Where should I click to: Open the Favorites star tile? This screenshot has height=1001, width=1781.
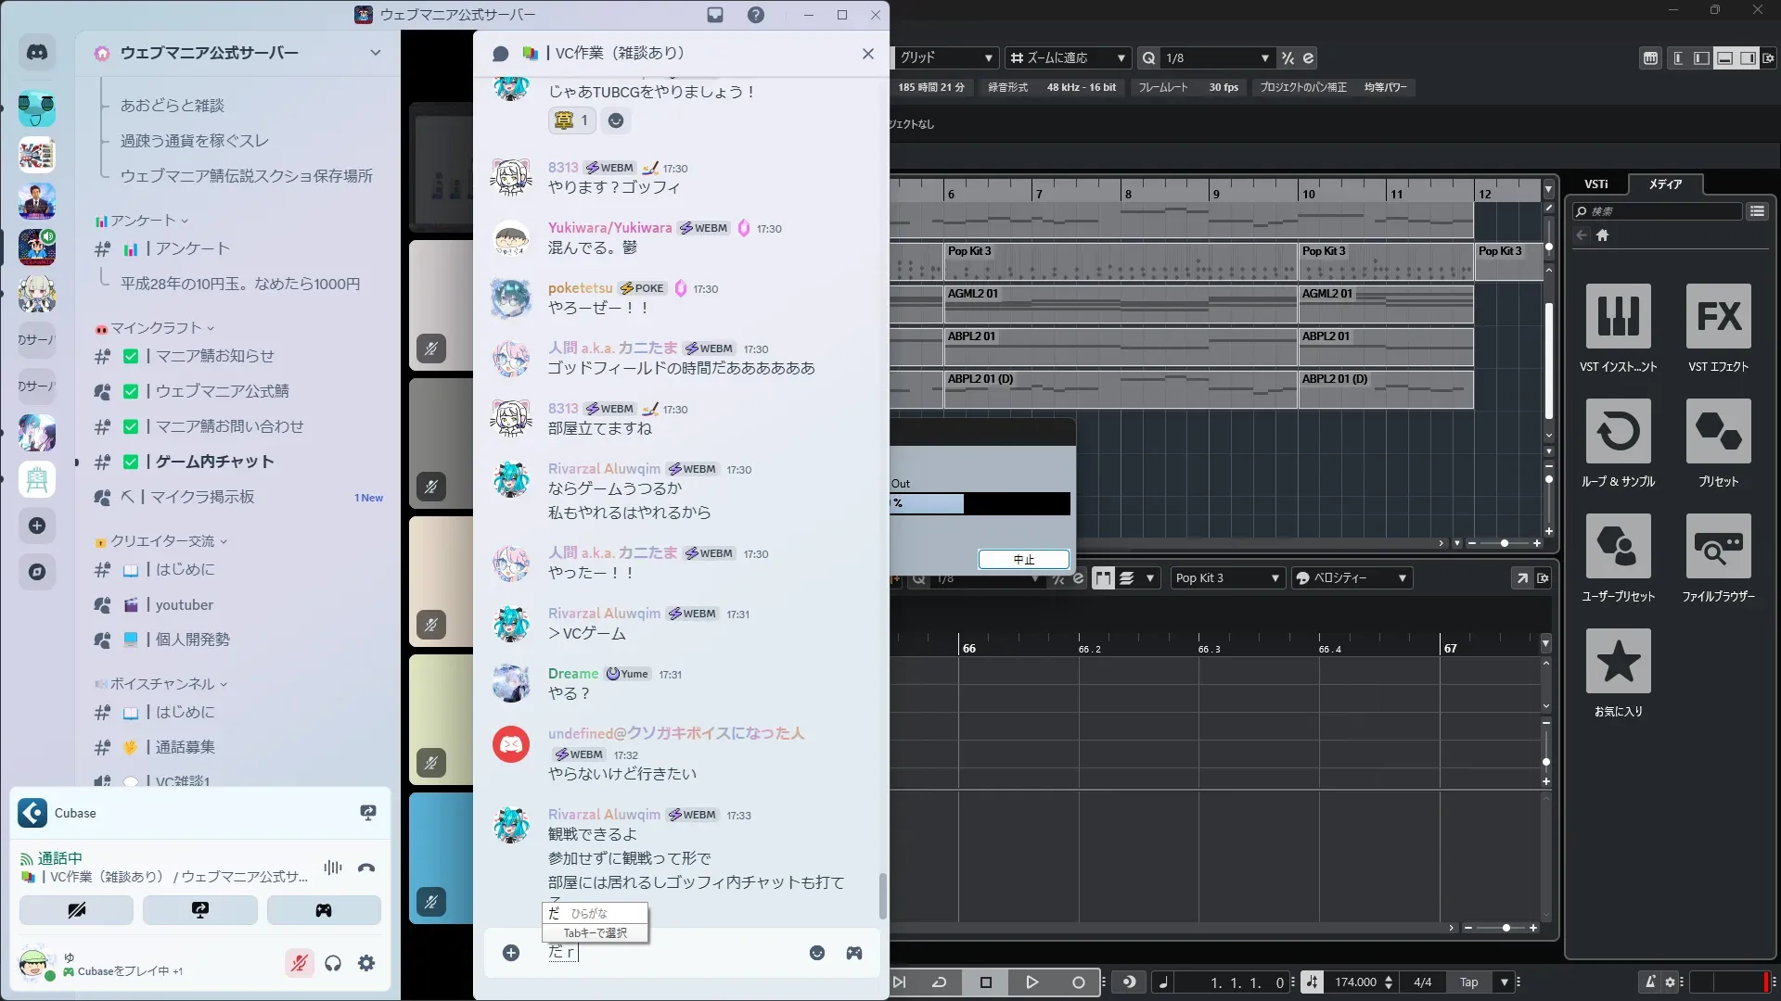(1618, 661)
